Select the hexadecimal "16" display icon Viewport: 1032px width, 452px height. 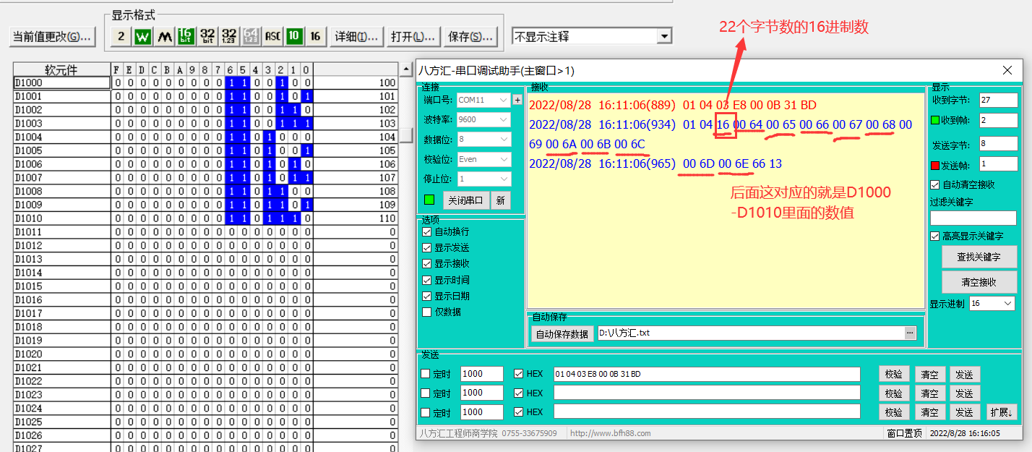pyautogui.click(x=315, y=36)
